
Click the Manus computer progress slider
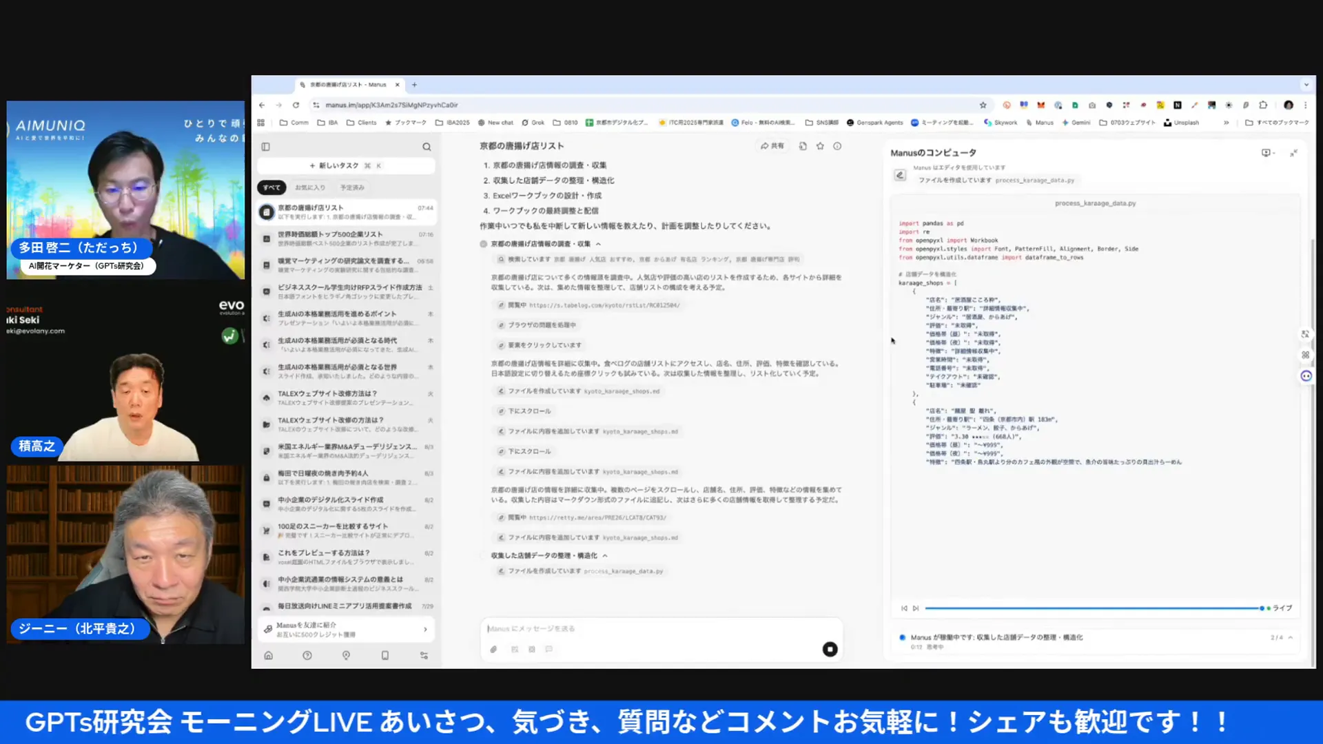pyautogui.click(x=1094, y=608)
